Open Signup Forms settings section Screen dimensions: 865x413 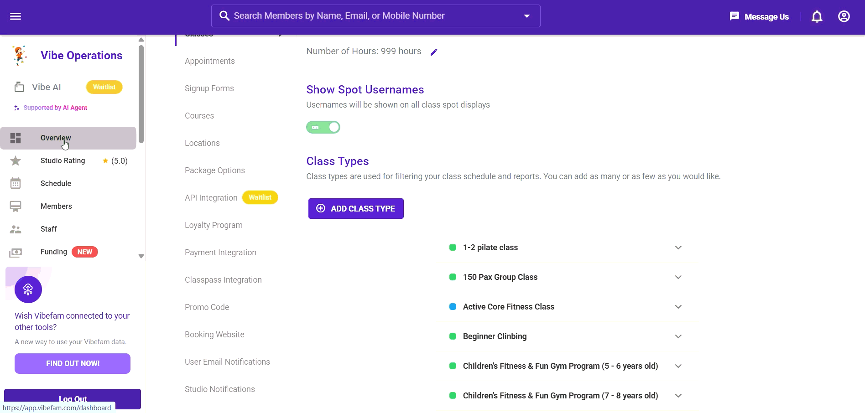pos(209,88)
